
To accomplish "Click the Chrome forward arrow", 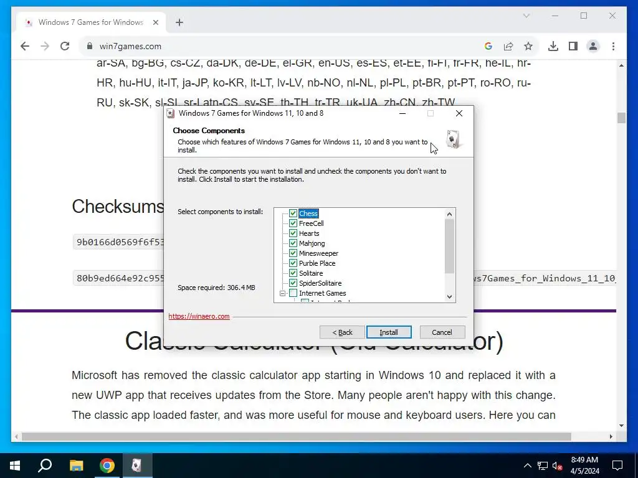I will [x=45, y=46].
